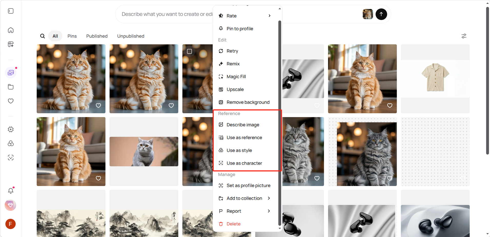Click the diamond premium icon
This screenshot has height=237, width=490.
(11, 205)
